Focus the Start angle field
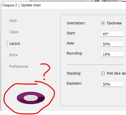Viewport: 126px width, 115px height. tap(113, 34)
